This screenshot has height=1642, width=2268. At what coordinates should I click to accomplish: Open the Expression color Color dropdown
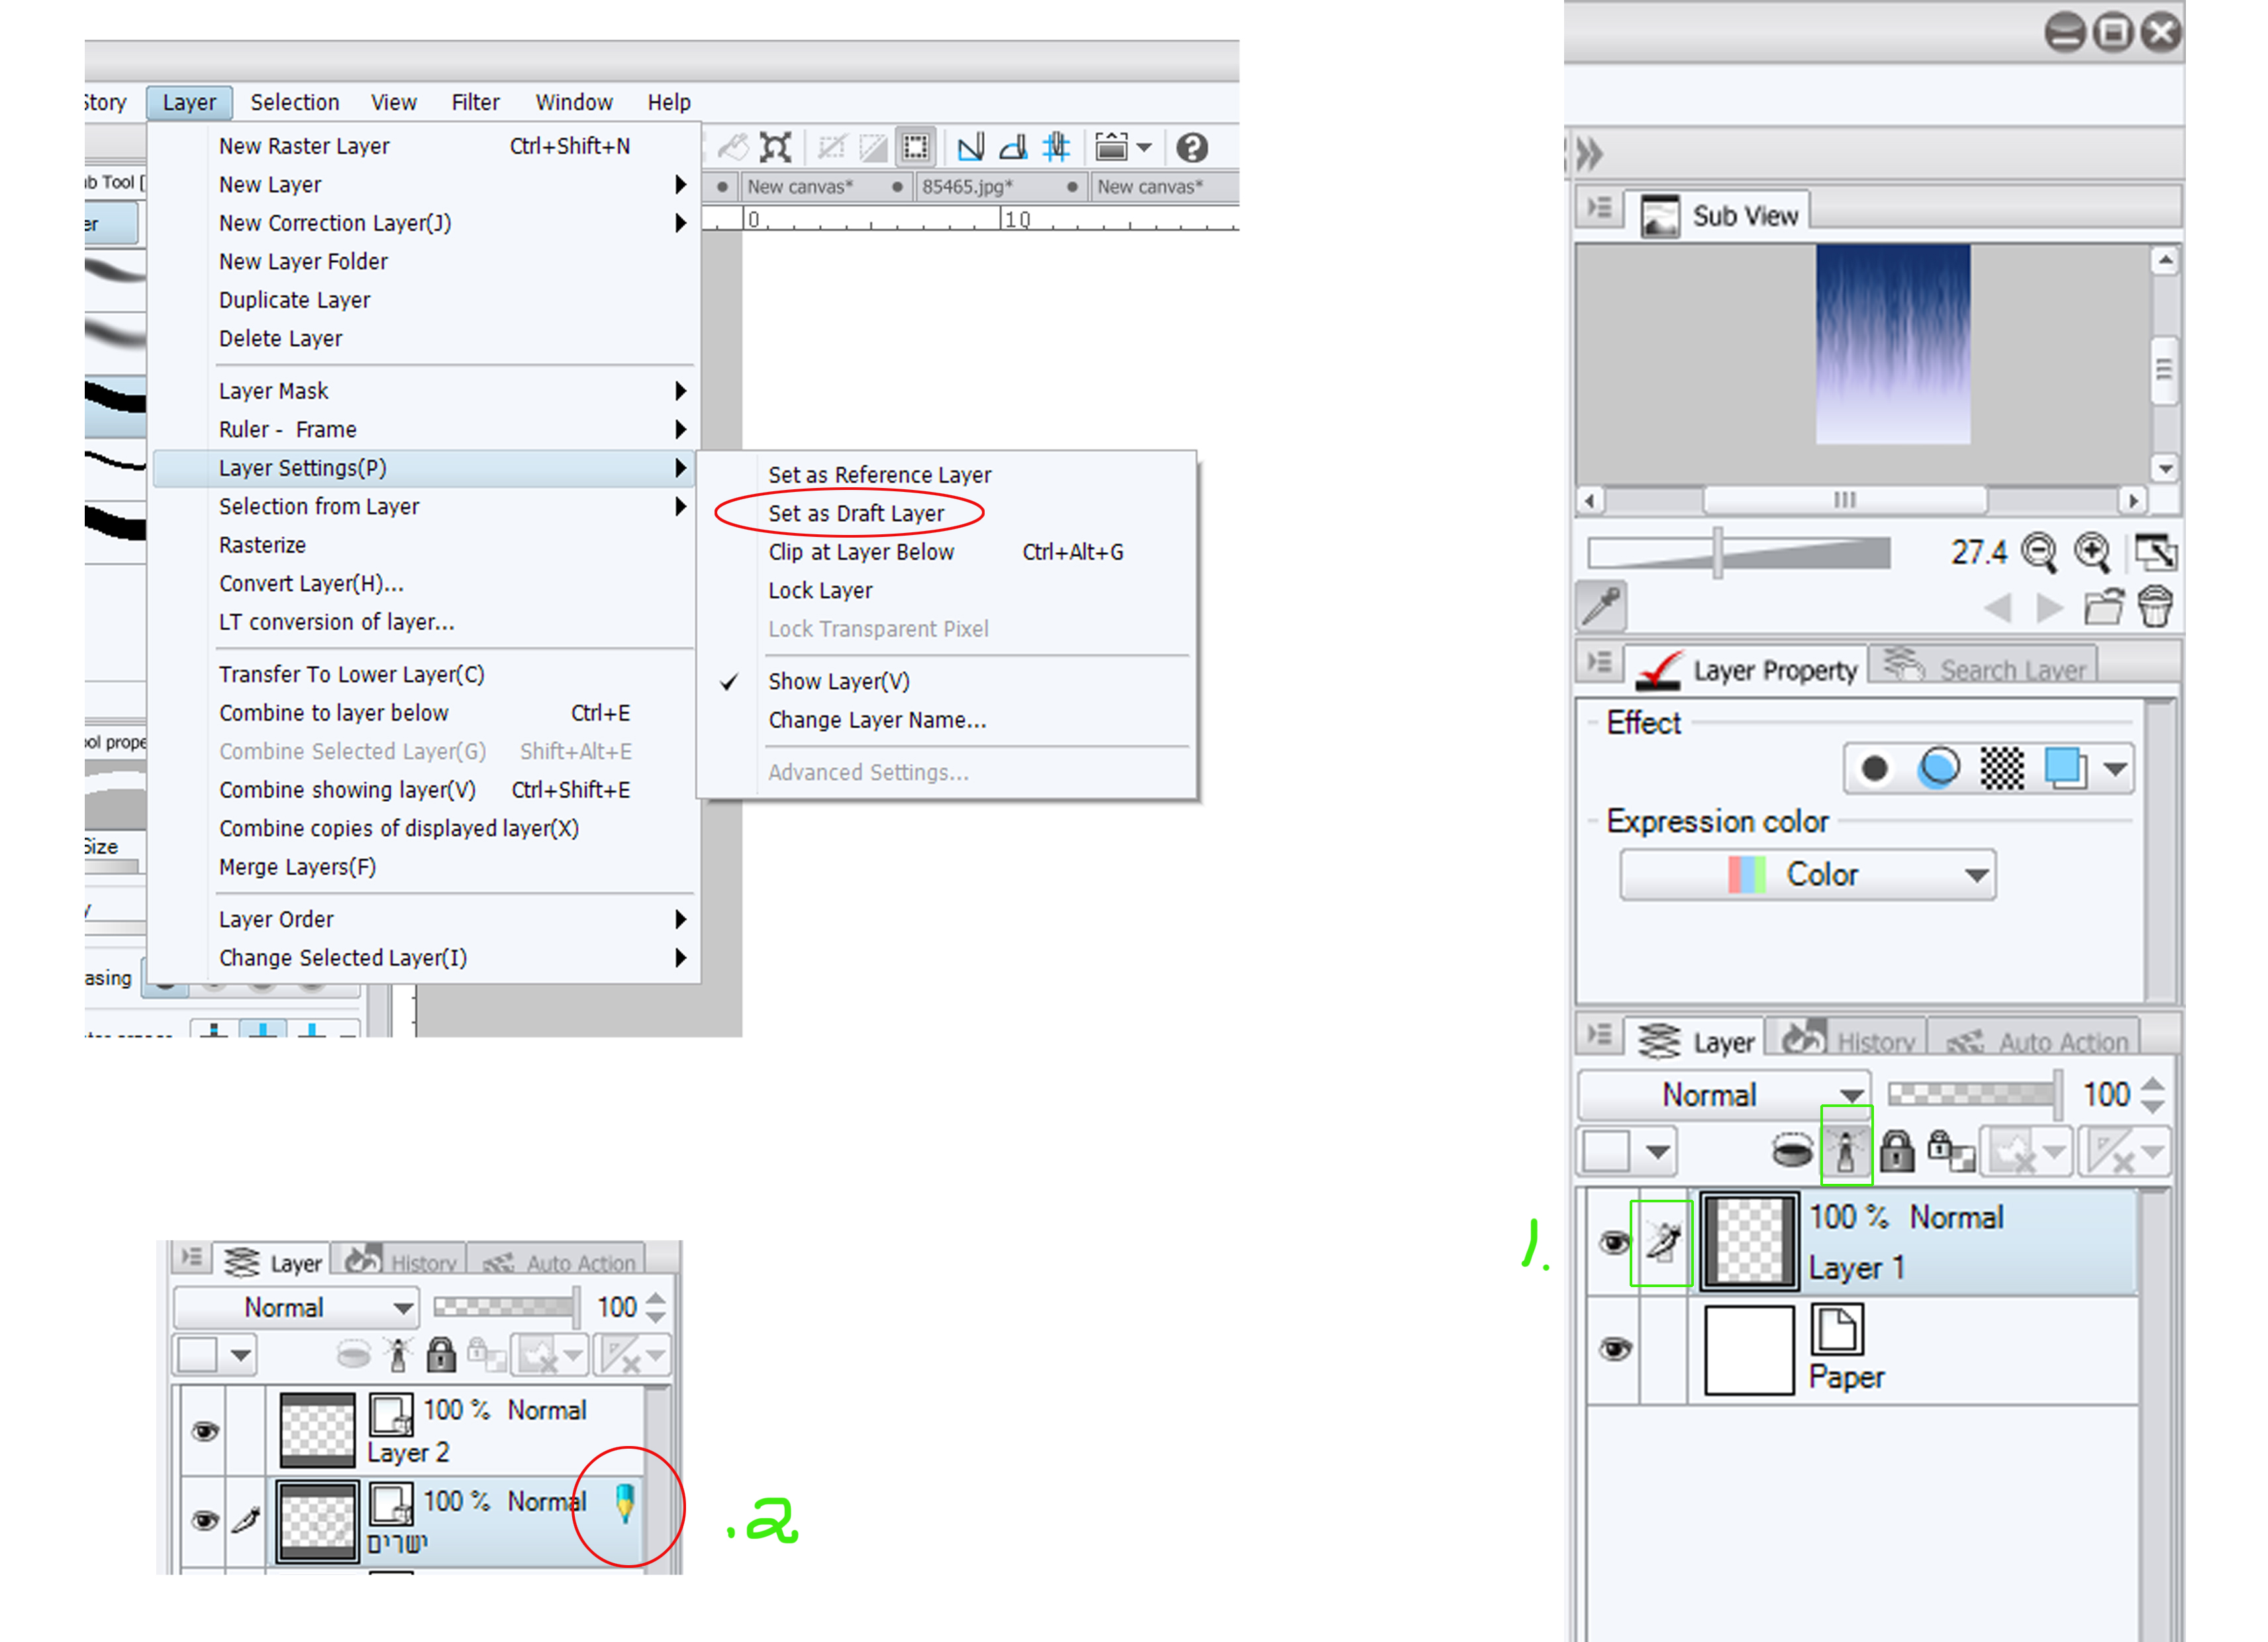point(1807,874)
